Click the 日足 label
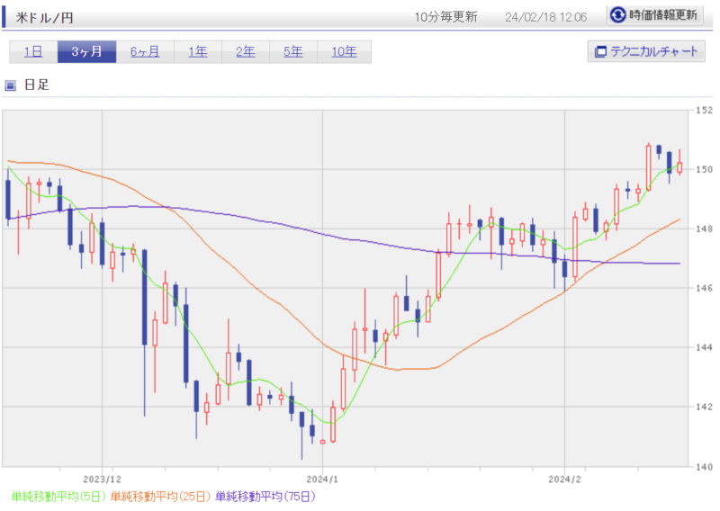Screen dimensions: 720x511 (x=36, y=85)
